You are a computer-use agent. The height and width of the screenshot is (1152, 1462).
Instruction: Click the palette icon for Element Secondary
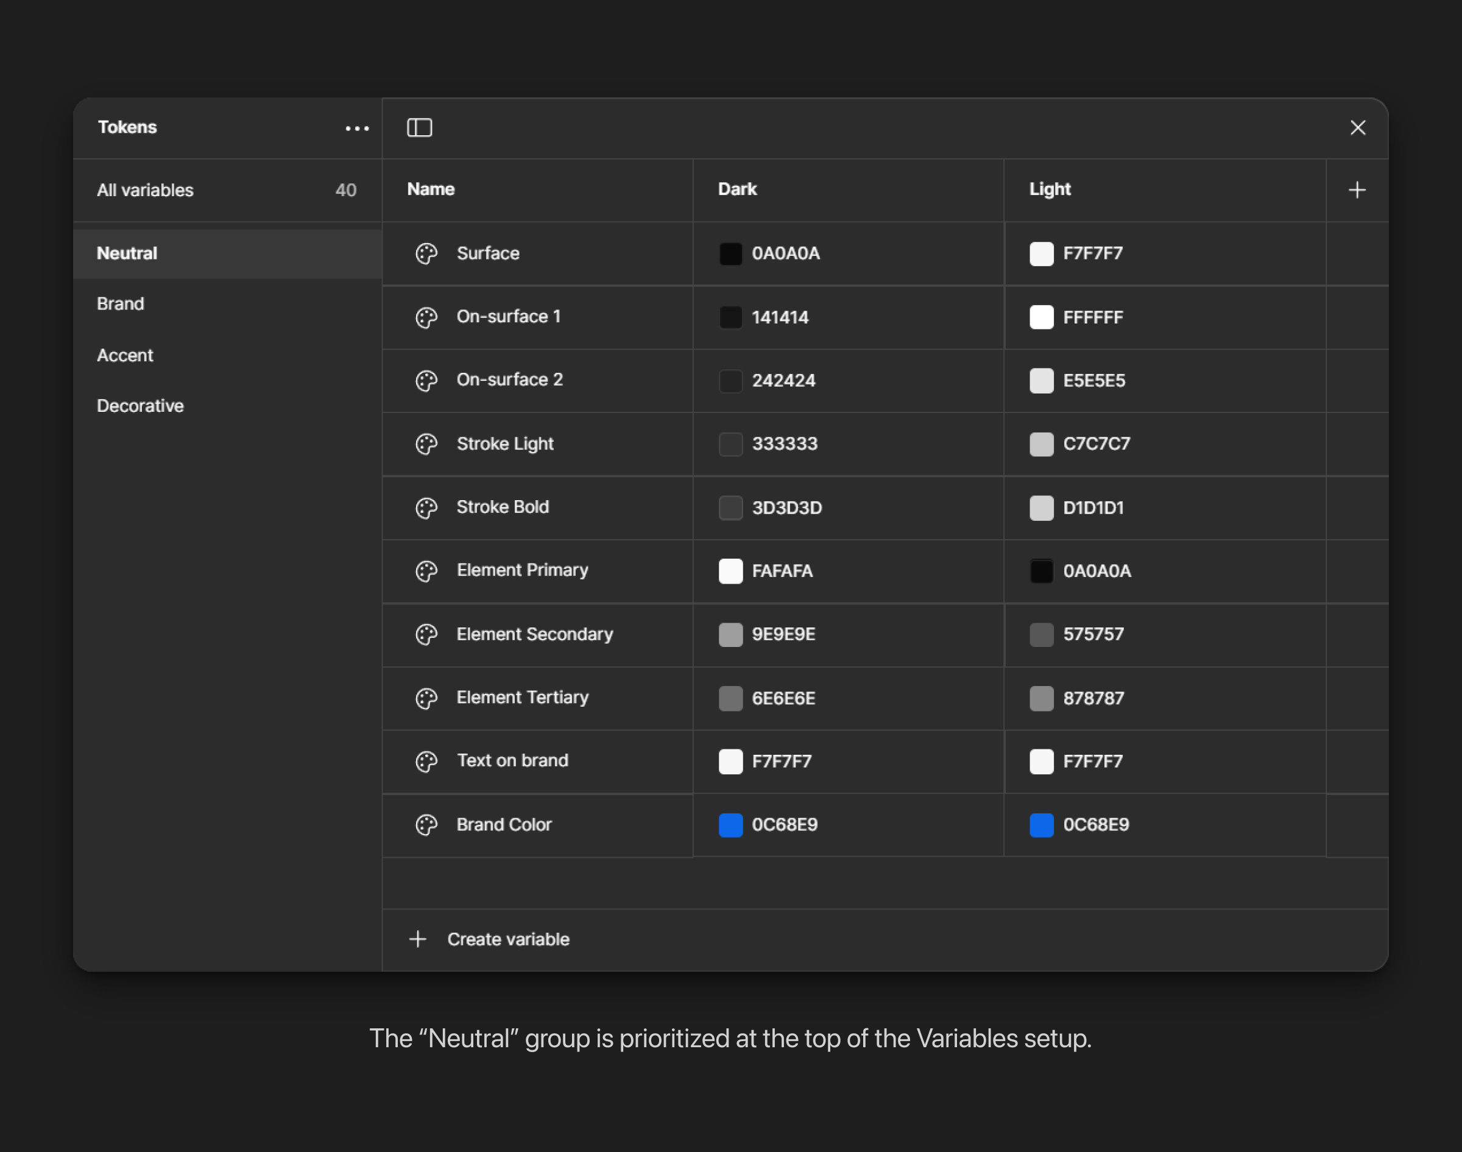point(426,634)
